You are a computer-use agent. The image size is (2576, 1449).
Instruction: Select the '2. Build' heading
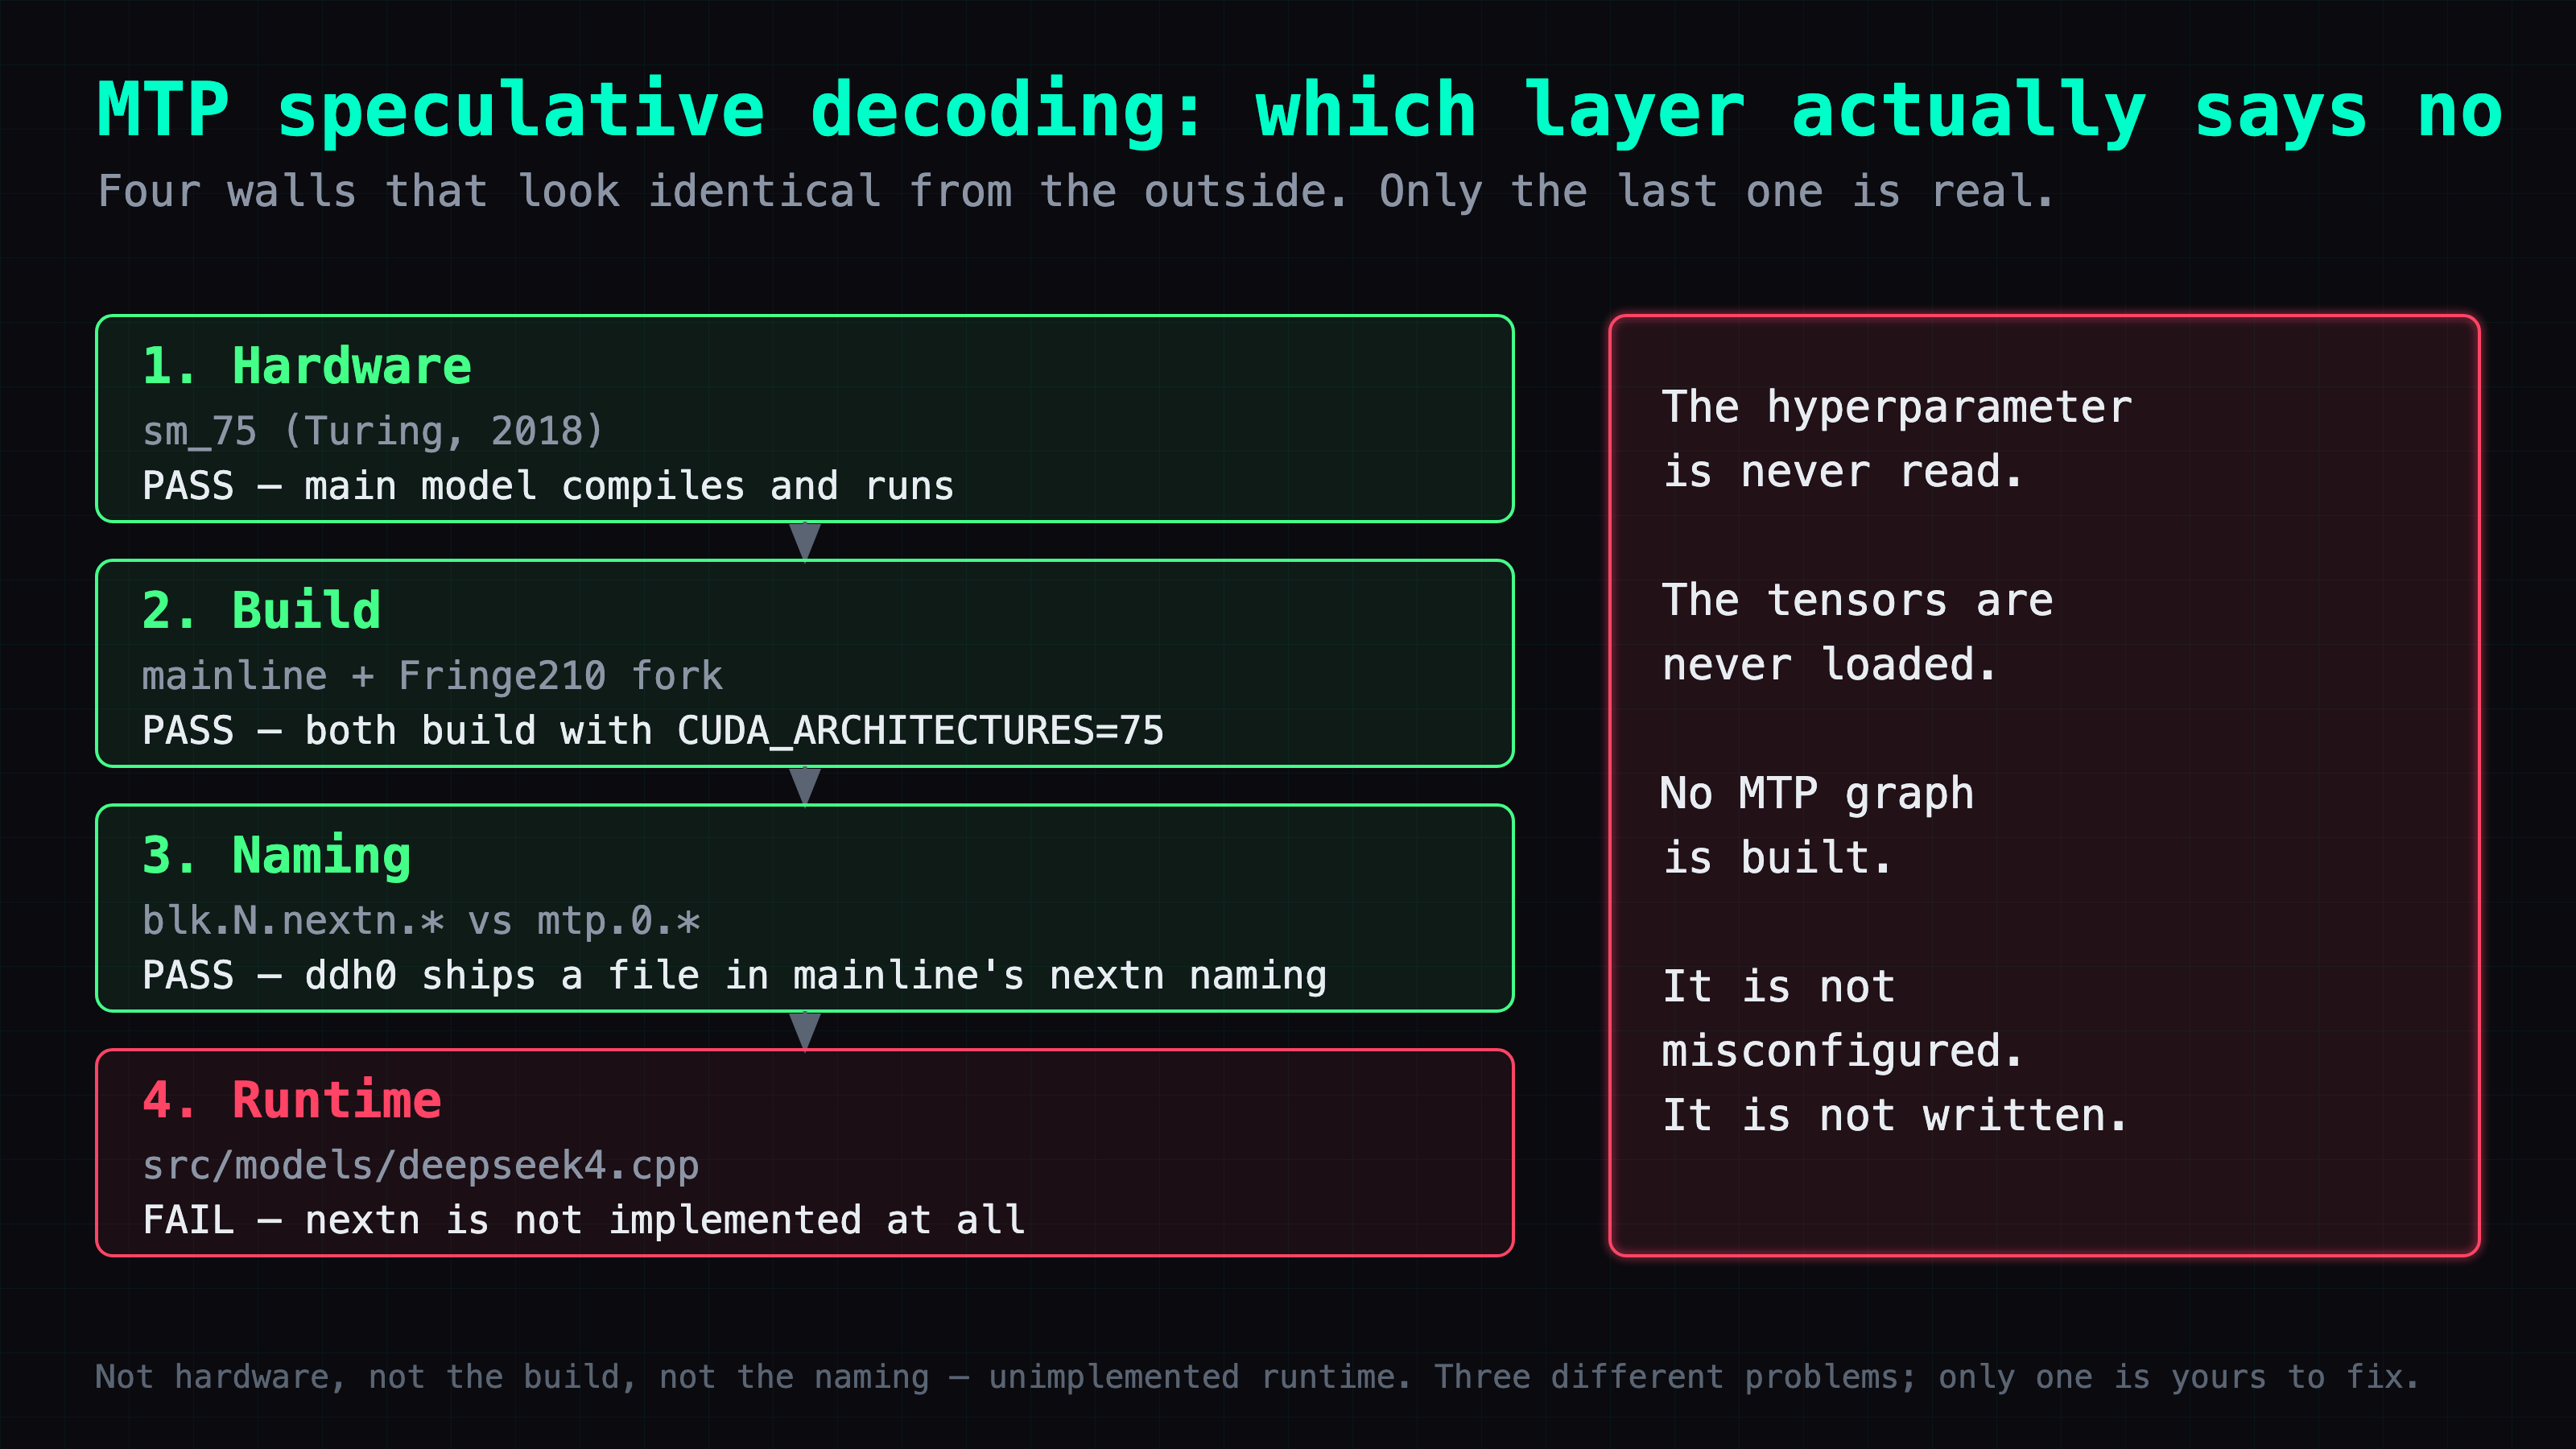(x=261, y=610)
